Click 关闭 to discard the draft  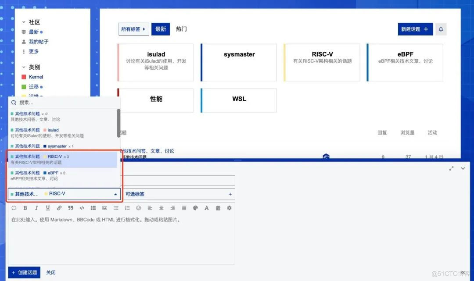(x=51, y=272)
